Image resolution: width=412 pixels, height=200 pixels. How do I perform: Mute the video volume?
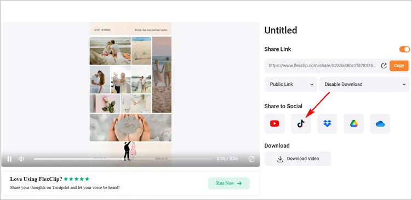coord(21,159)
